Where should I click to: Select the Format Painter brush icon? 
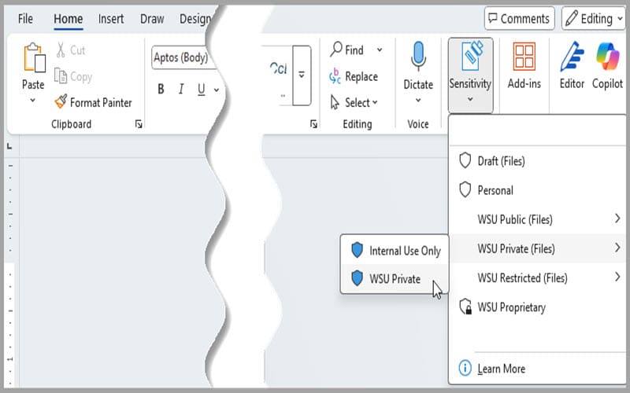(61, 102)
